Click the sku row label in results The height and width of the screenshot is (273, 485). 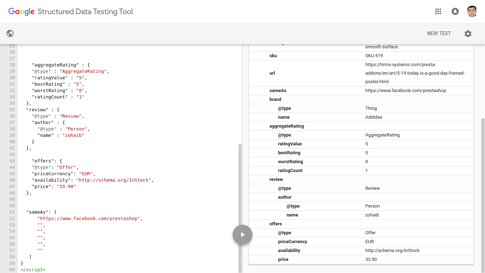[273, 56]
